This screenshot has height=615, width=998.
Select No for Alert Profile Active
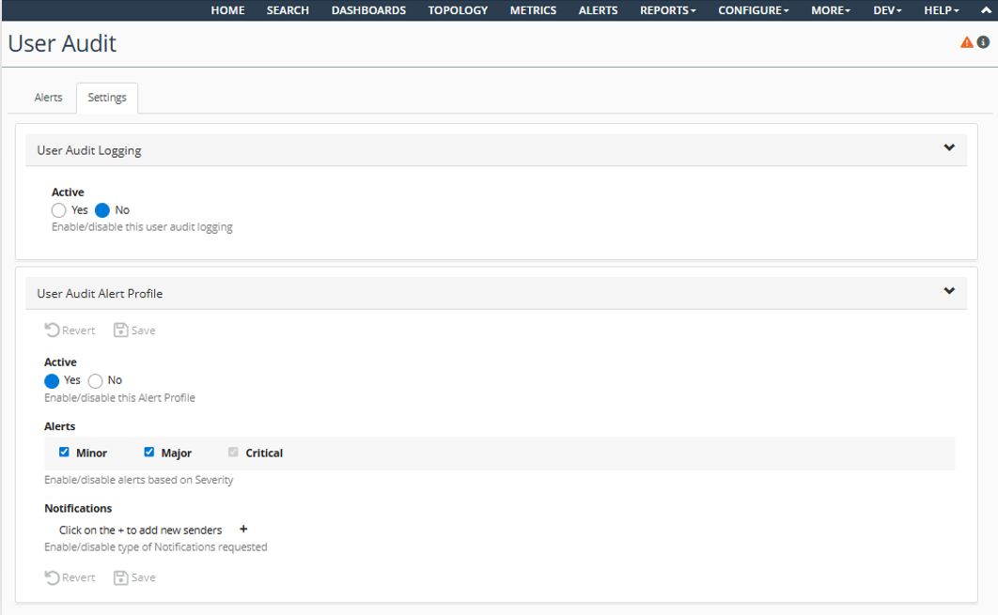click(x=96, y=381)
